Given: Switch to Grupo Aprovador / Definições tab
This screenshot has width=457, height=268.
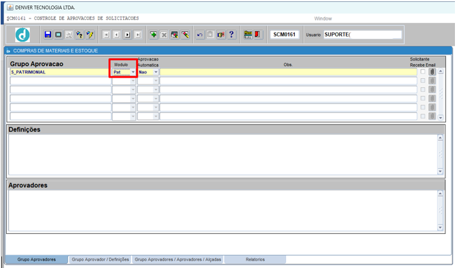Looking at the screenshot, I should click(x=100, y=259).
